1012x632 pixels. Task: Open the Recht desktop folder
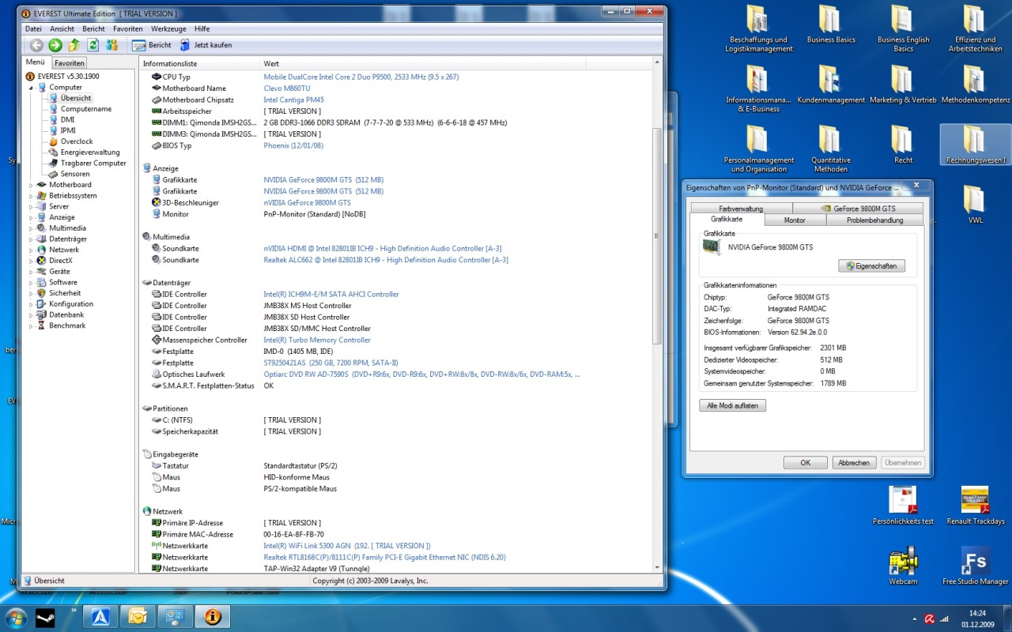903,145
